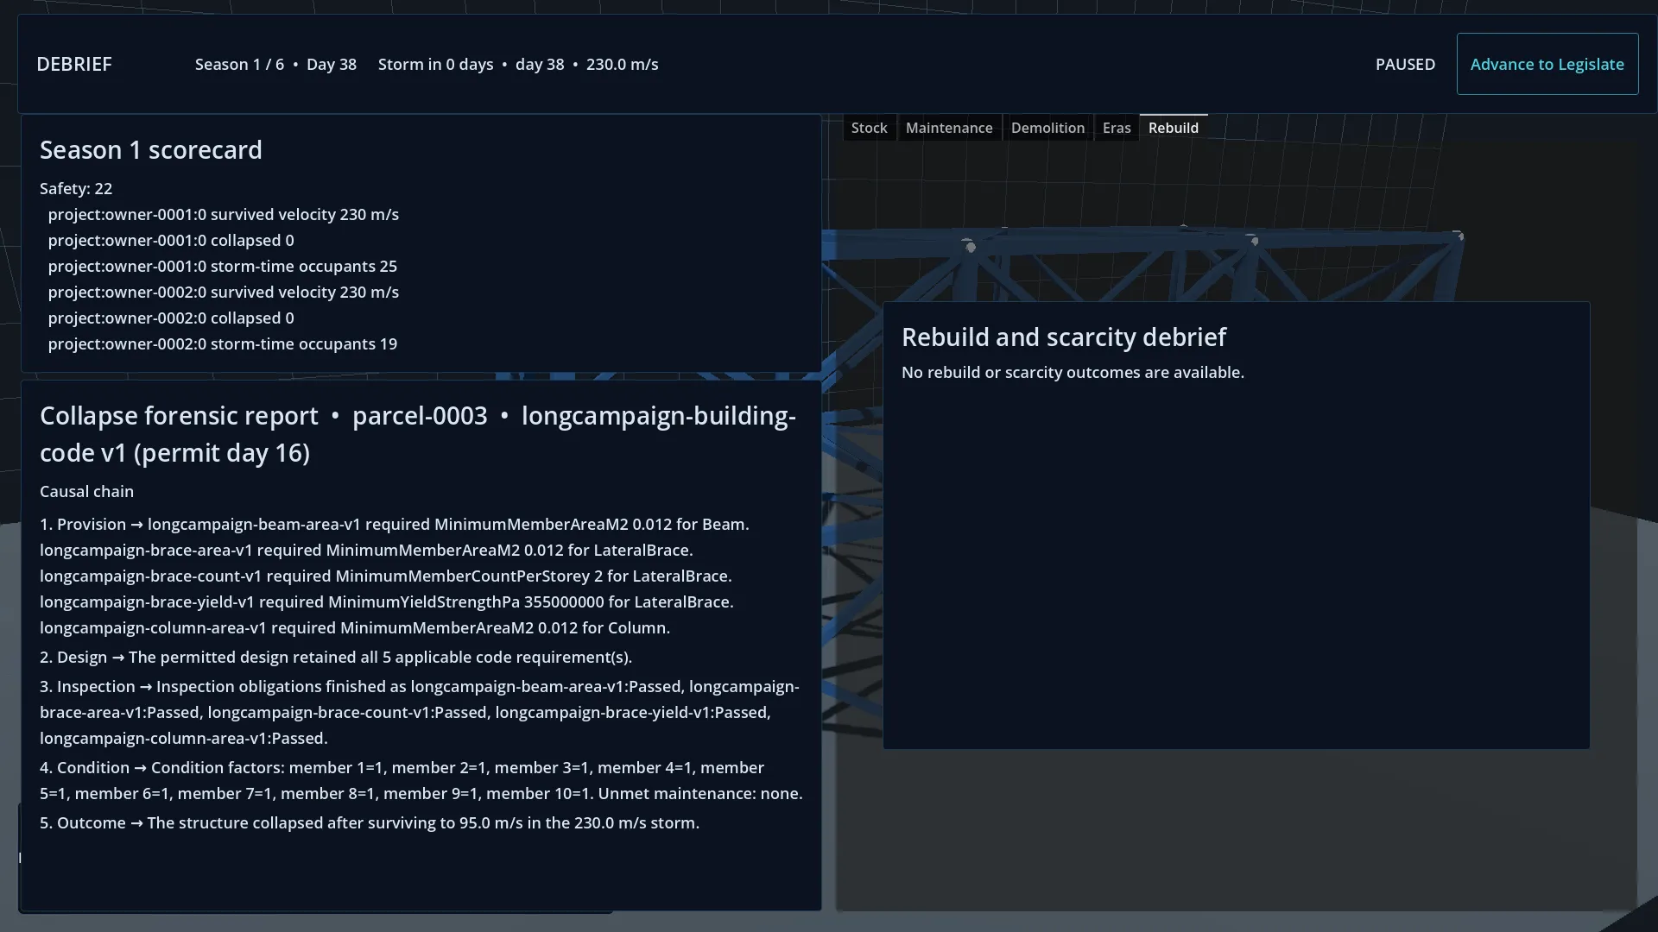This screenshot has width=1658, height=932.
Task: Click the 230.0 m/s storm speed value
Action: pyautogui.click(x=622, y=65)
